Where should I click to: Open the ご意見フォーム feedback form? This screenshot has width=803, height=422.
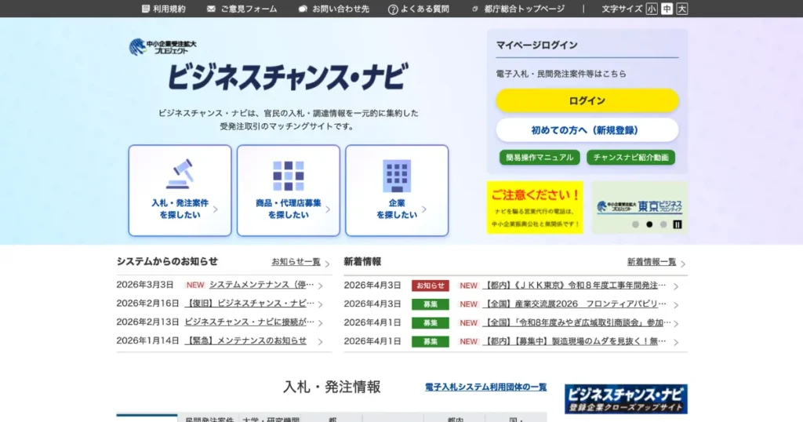pos(242,9)
